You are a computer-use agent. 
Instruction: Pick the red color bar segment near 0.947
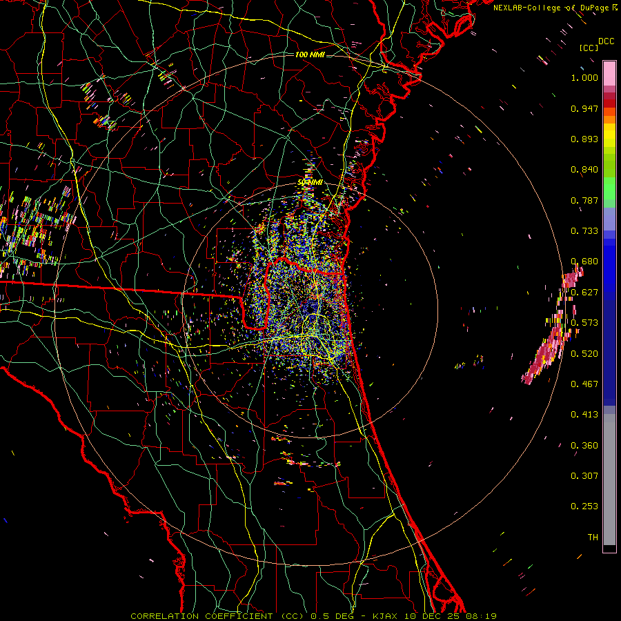click(609, 103)
